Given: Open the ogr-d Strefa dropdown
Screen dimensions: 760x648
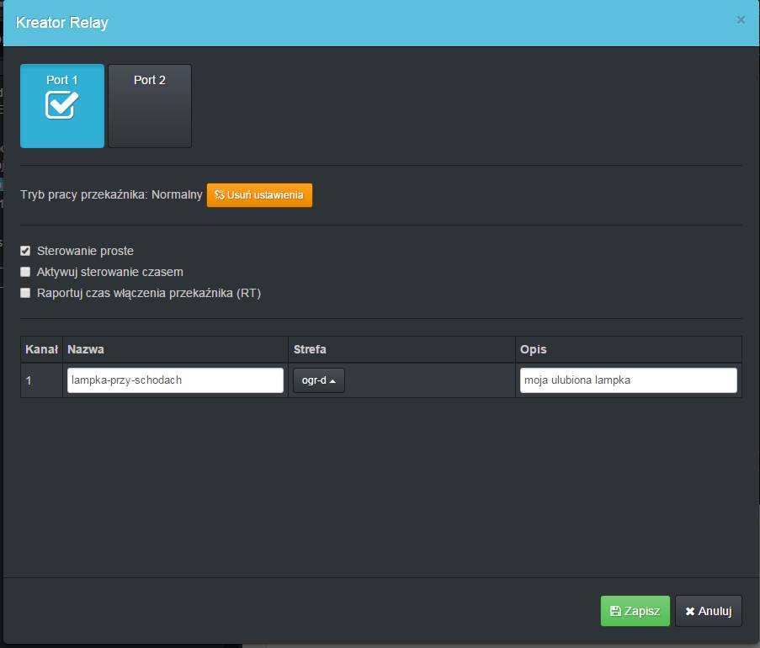Looking at the screenshot, I should click(318, 380).
